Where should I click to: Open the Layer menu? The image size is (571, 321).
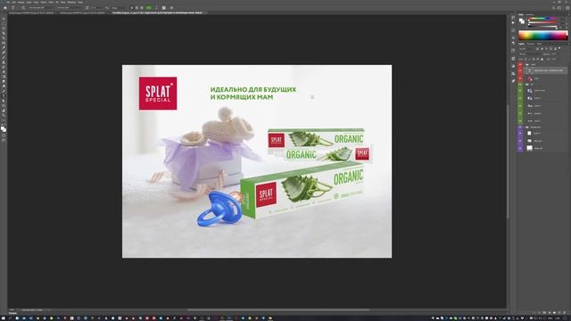[29, 2]
